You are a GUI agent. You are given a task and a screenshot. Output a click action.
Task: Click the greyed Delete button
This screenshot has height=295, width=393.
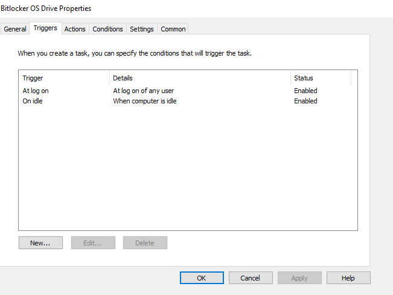145,243
